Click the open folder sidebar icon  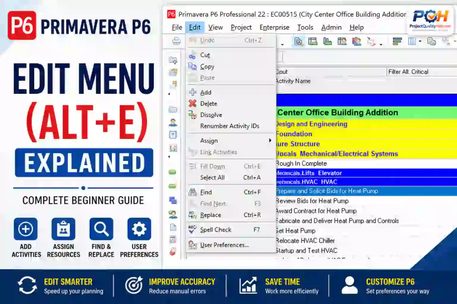pos(173,72)
